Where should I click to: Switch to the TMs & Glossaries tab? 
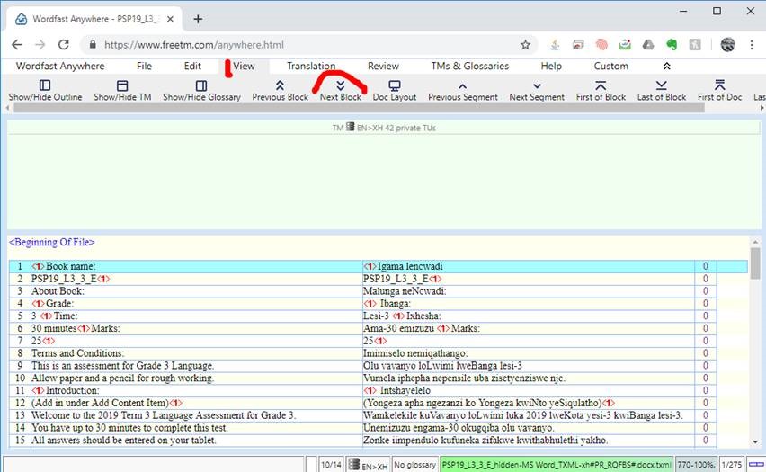468,66
